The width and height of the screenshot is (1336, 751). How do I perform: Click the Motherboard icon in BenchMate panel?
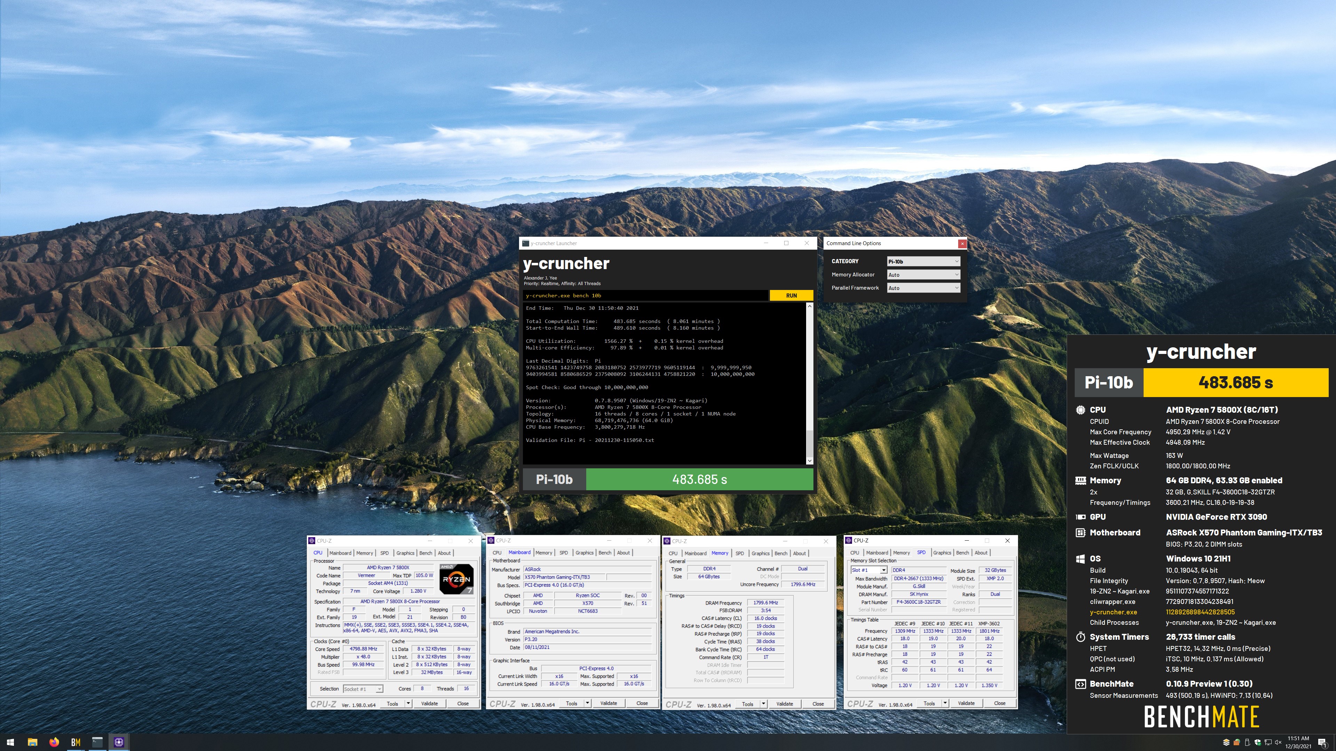point(1080,532)
